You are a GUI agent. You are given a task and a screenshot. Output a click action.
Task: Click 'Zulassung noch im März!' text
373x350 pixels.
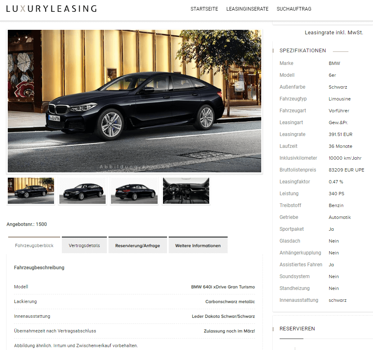(229, 331)
